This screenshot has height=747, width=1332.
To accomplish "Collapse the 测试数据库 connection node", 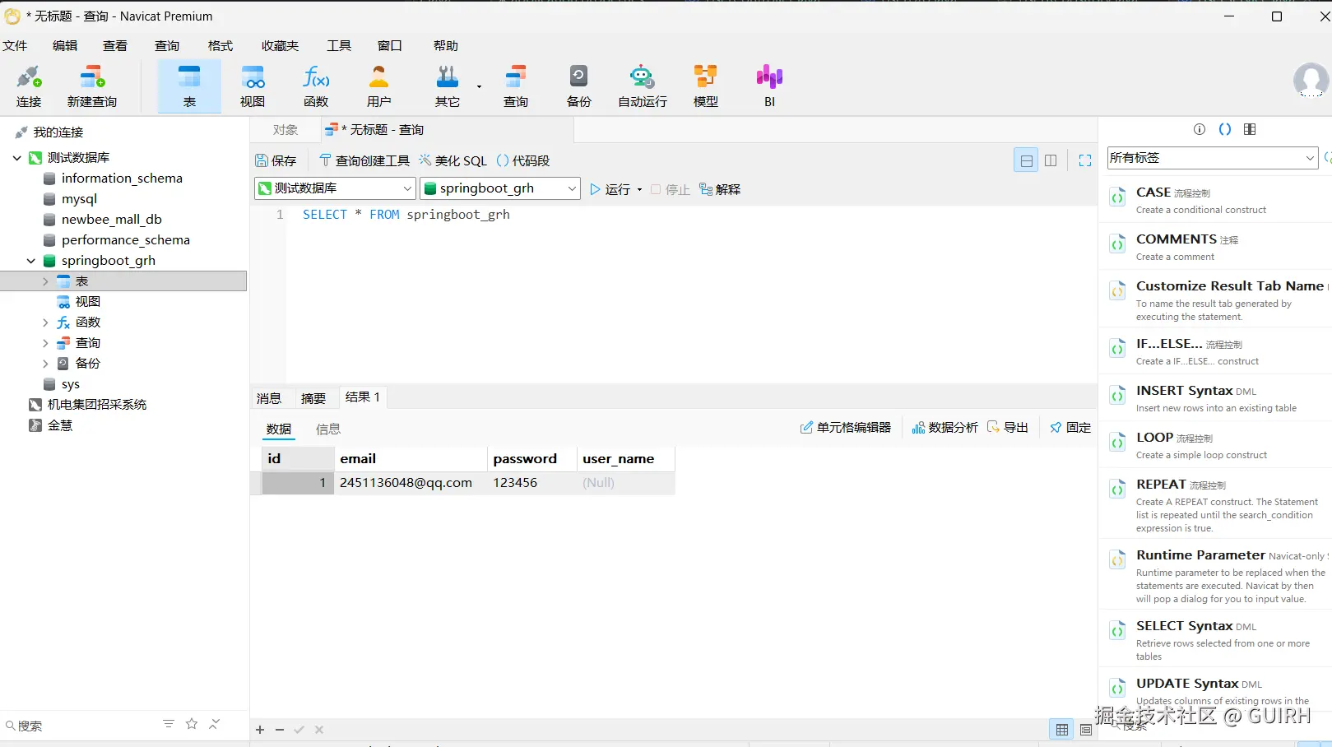I will click(16, 158).
